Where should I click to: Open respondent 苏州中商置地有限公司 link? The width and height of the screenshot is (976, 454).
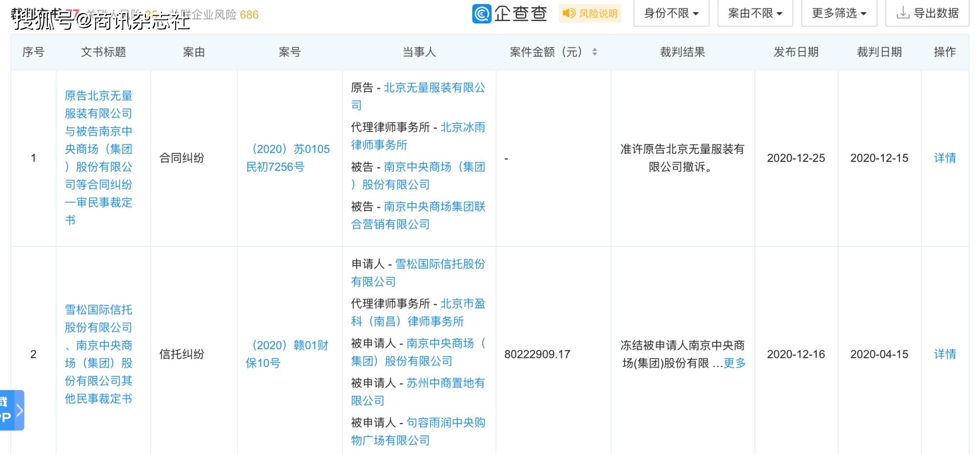pyautogui.click(x=418, y=392)
